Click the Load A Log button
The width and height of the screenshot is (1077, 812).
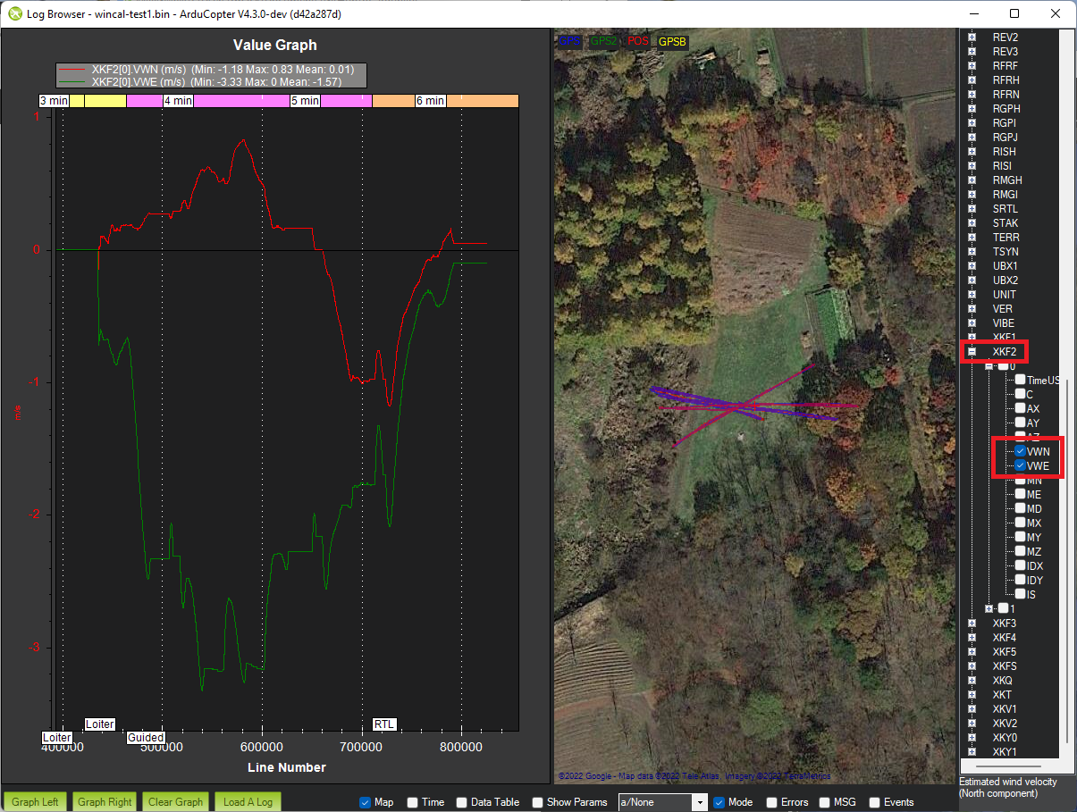(x=247, y=801)
